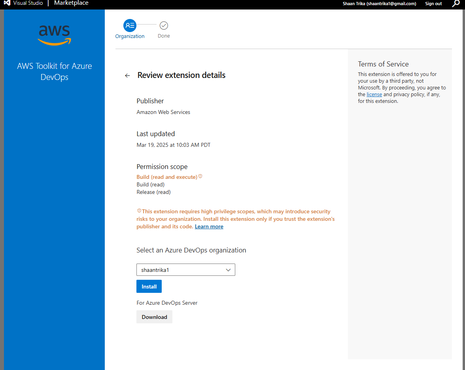Click the Build (read and execute) scope

[167, 177]
